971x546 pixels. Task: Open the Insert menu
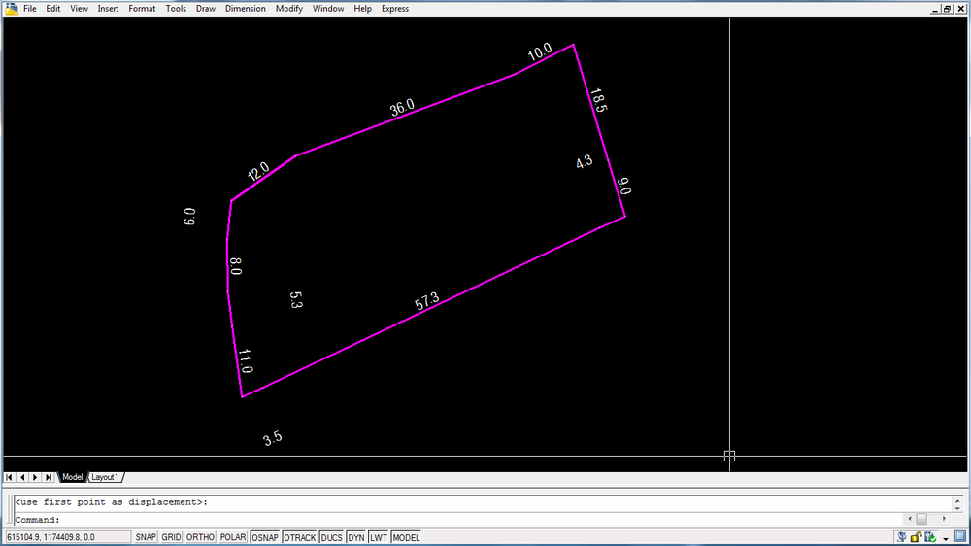click(x=108, y=9)
